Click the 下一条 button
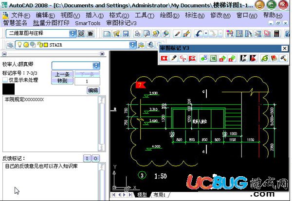292x201 pixels. (87, 74)
